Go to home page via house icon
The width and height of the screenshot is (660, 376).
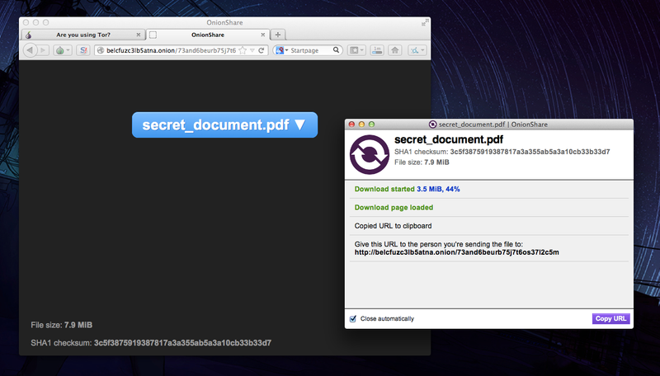coord(395,50)
